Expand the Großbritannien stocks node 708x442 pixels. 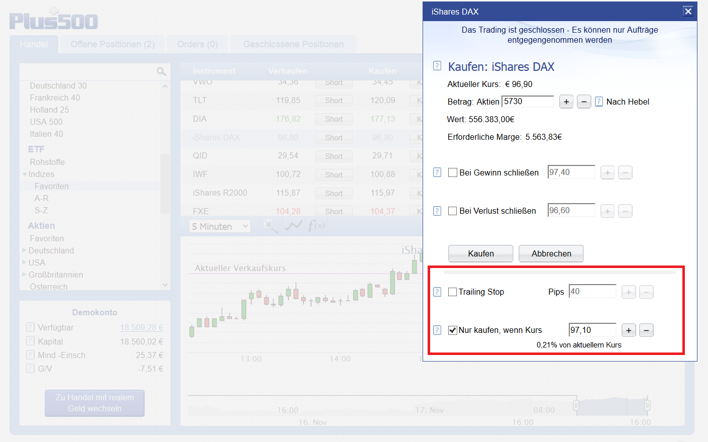(x=24, y=274)
